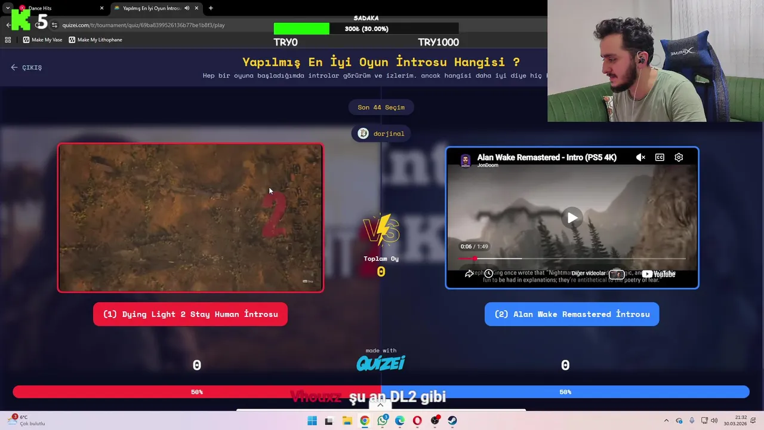764x430 pixels.
Task: Open the Windows Start menu
Action: (312, 421)
